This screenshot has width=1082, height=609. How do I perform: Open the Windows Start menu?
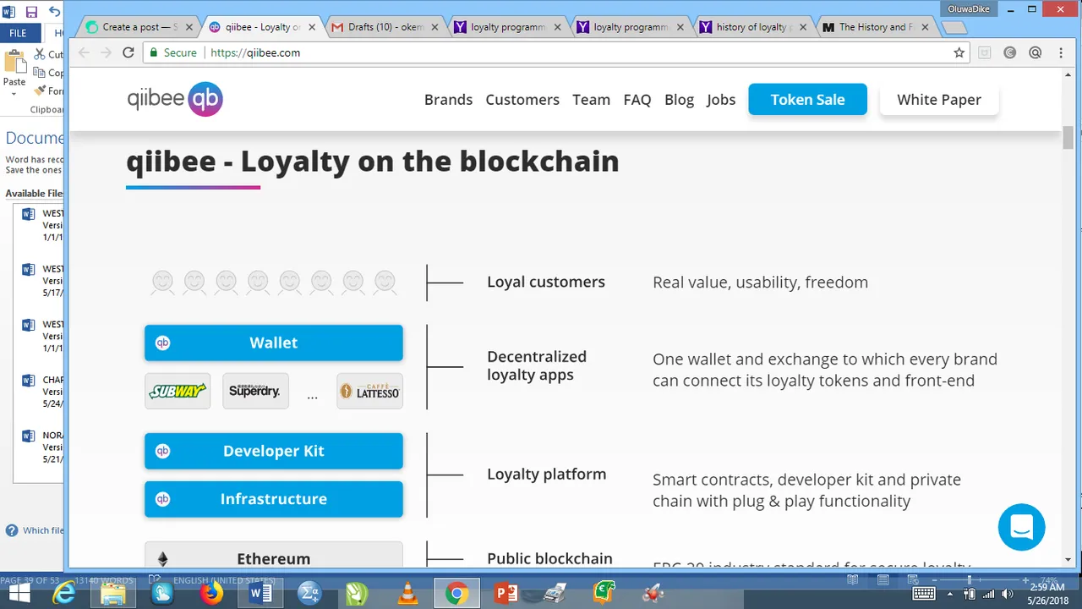click(x=19, y=594)
